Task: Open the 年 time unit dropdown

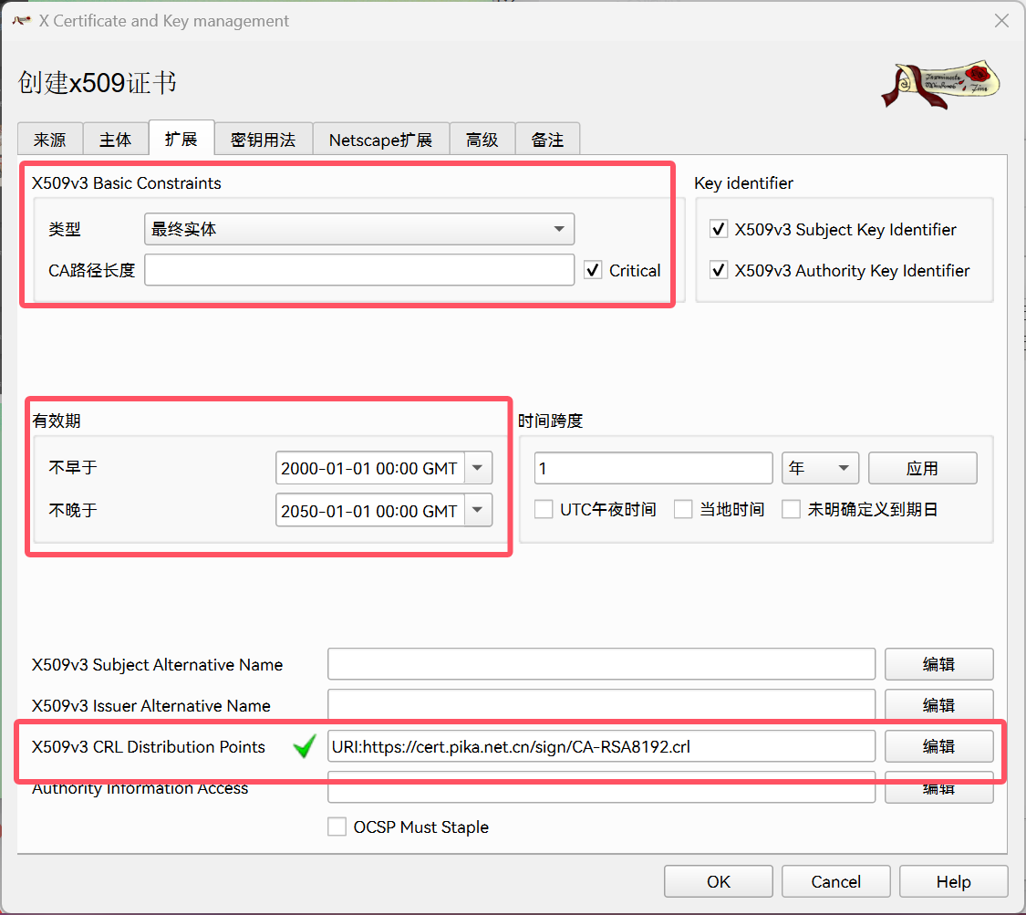Action: 820,468
